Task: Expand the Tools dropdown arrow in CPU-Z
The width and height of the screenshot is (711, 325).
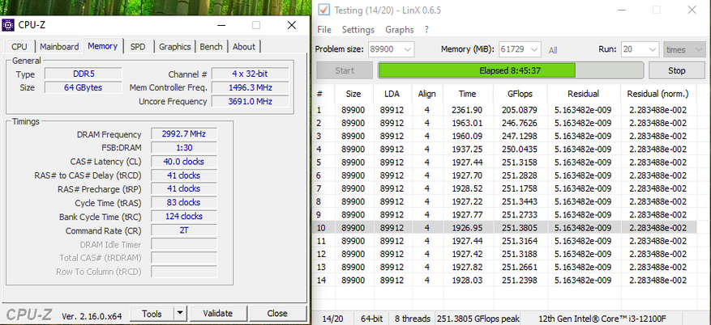Action: tap(181, 313)
